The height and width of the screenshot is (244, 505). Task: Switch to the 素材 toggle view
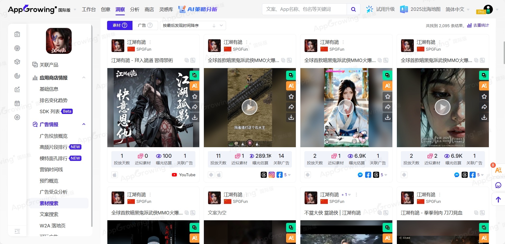120,25
